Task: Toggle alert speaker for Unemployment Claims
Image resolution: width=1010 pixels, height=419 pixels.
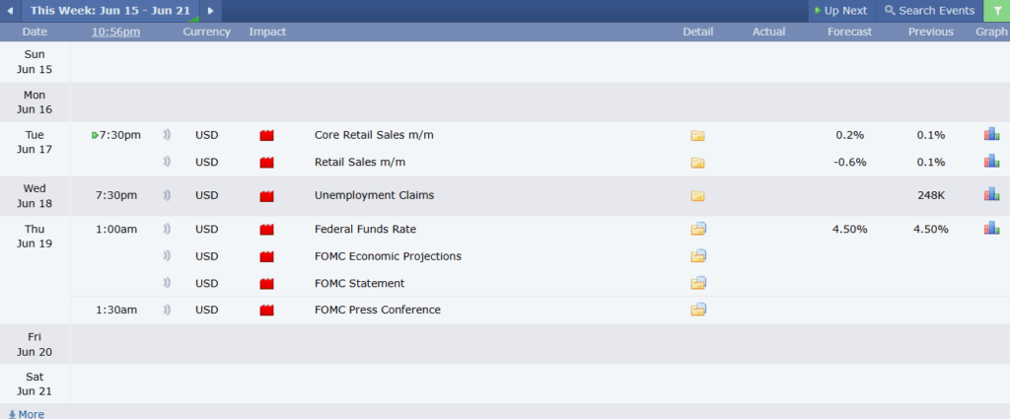Action: click(x=166, y=195)
